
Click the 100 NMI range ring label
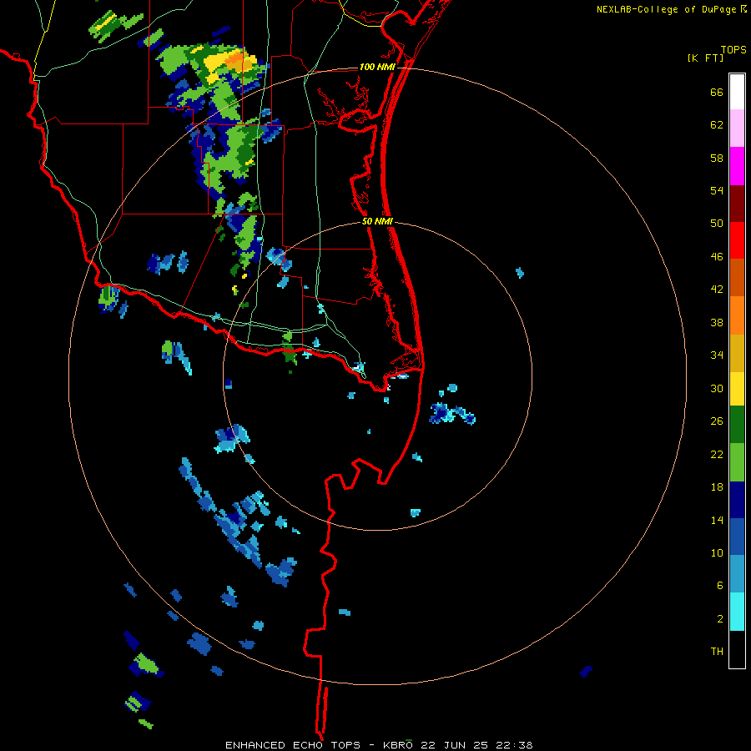[377, 67]
